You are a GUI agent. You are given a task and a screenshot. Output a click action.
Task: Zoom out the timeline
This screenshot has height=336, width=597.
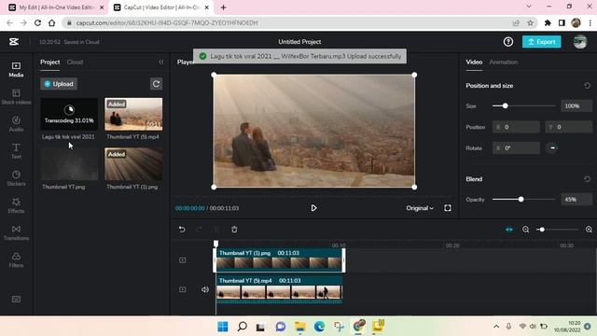[526, 230]
